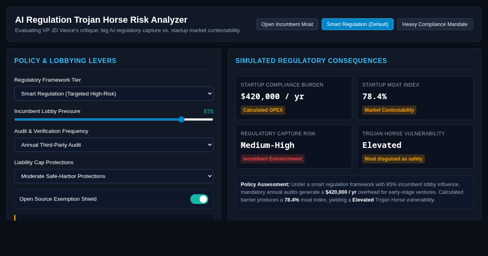Click the Policy & Lobbying Levers heading
Image resolution: width=488 pixels, height=256 pixels.
click(65, 61)
